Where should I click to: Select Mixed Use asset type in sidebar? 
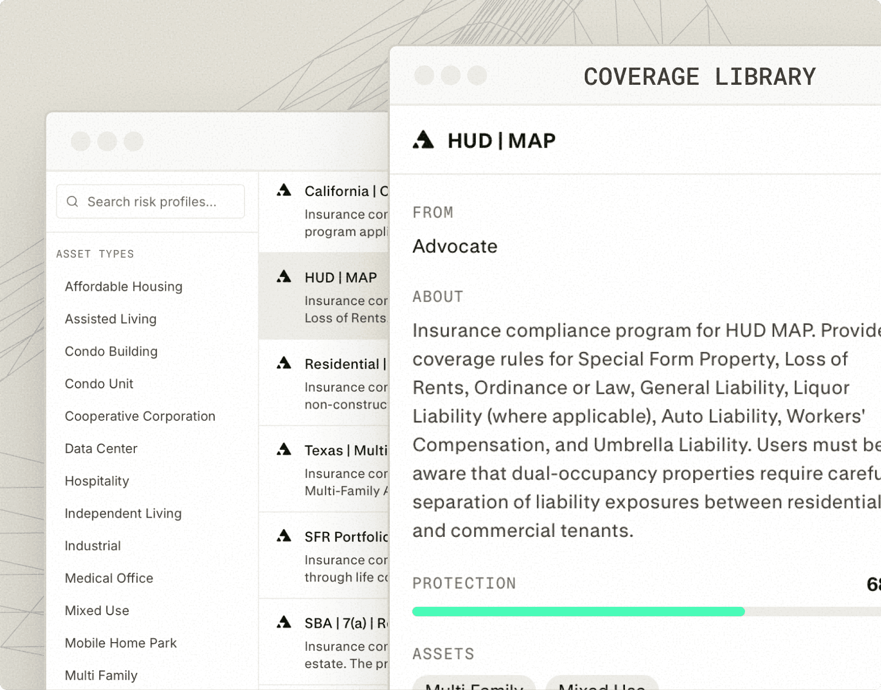(x=97, y=611)
